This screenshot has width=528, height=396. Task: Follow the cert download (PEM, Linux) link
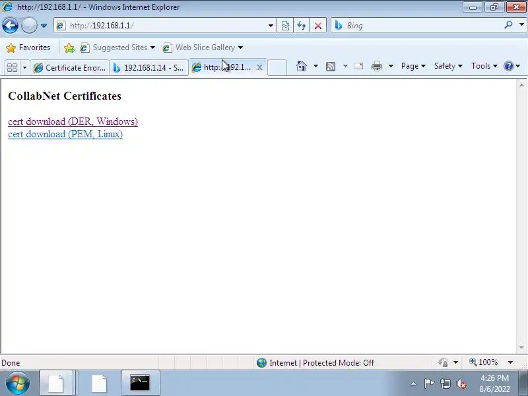65,134
